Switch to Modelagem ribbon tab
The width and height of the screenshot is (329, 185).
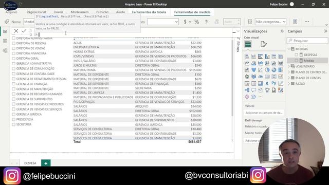(x=80, y=12)
